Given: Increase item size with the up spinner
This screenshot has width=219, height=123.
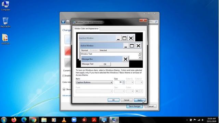Looking at the screenshot, I should point(124,81).
